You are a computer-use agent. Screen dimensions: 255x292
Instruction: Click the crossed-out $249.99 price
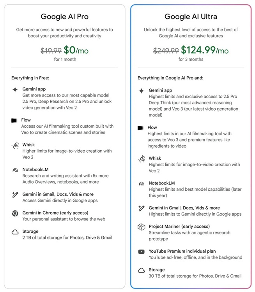pyautogui.click(x=166, y=51)
